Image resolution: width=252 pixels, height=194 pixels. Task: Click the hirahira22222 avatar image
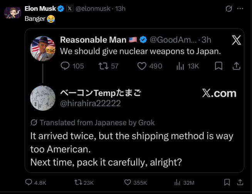click(43, 98)
